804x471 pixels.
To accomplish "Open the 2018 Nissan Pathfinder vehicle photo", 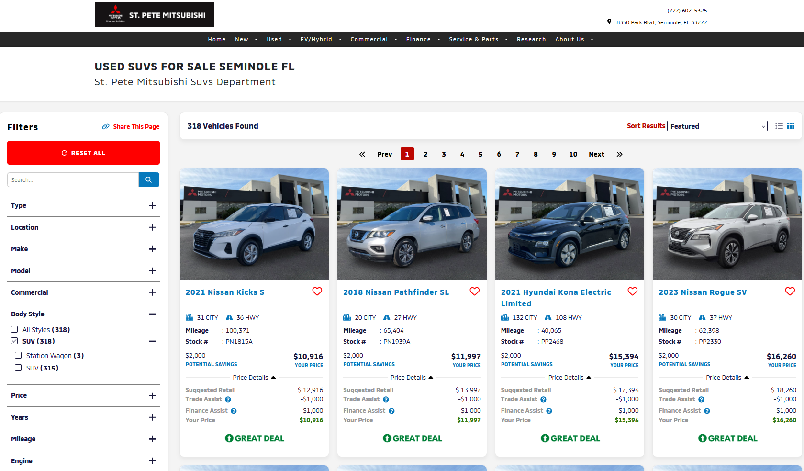I will coord(412,224).
